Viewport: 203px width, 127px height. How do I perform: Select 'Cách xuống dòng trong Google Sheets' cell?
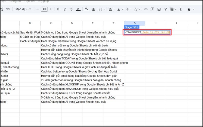tap(74, 54)
